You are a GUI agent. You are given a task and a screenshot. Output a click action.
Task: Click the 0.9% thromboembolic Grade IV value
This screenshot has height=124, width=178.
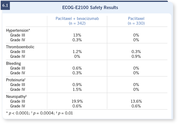point(136,57)
